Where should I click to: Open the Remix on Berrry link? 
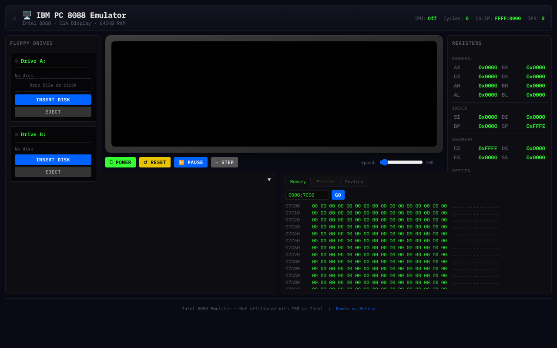355,308
